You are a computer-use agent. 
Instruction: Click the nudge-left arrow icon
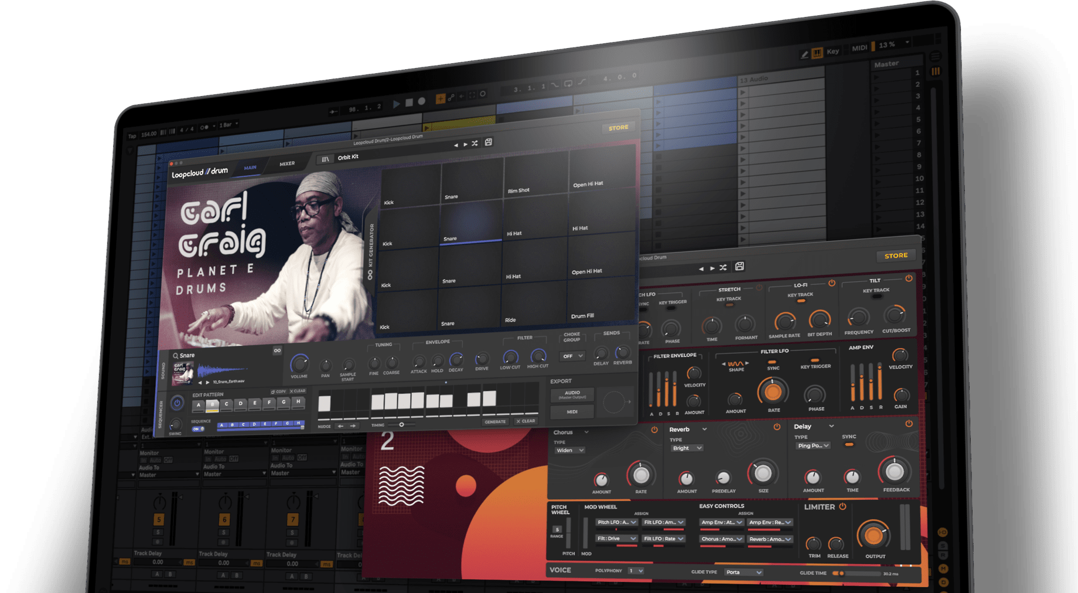[x=340, y=426]
